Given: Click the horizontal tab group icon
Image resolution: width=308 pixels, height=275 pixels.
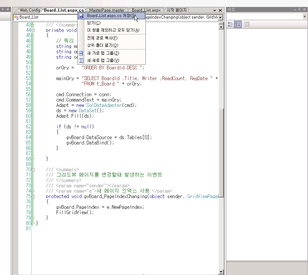Looking at the screenshot, I should pos(81,53).
